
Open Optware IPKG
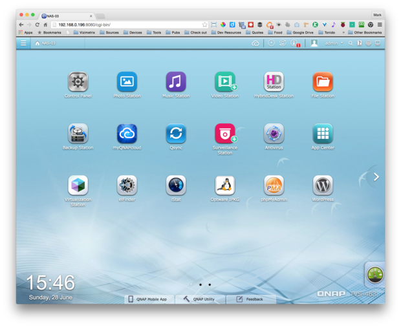tap(225, 185)
